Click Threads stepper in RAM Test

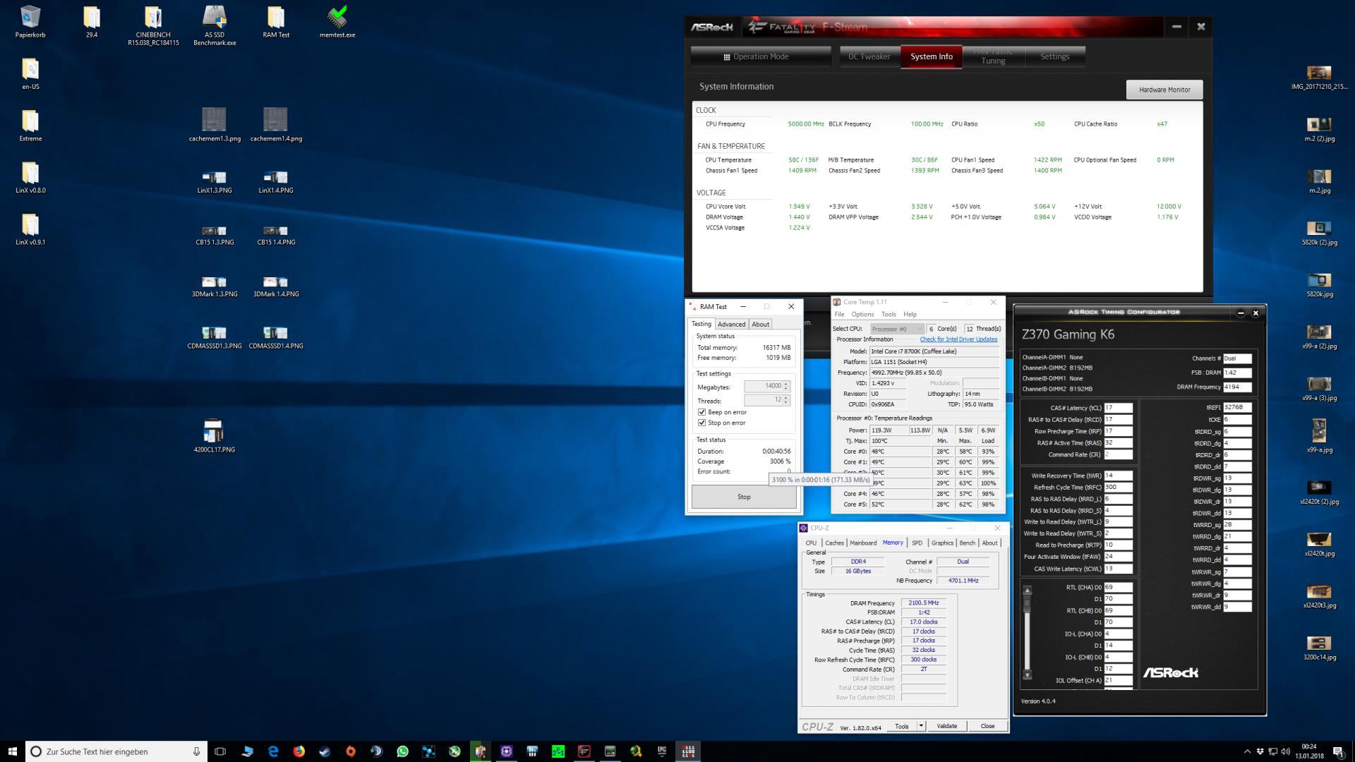click(786, 400)
